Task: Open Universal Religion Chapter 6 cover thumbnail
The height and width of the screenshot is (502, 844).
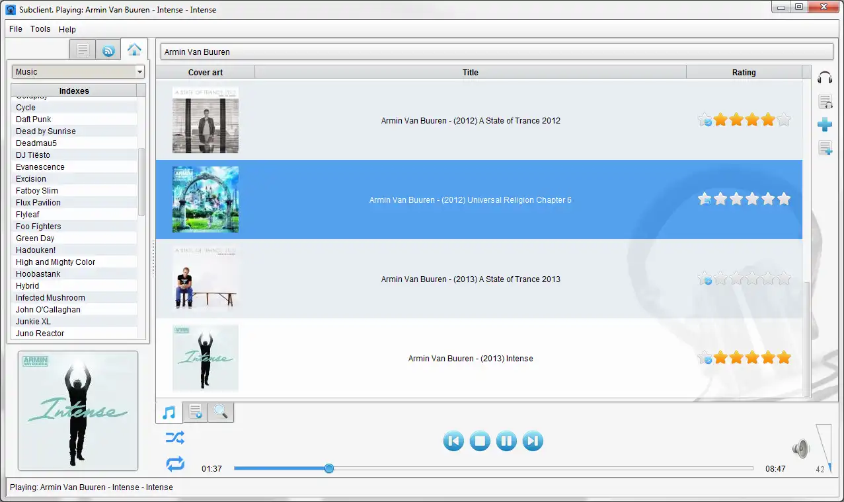Action: pos(206,199)
